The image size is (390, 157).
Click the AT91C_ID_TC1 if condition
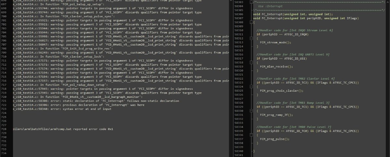point(307,106)
